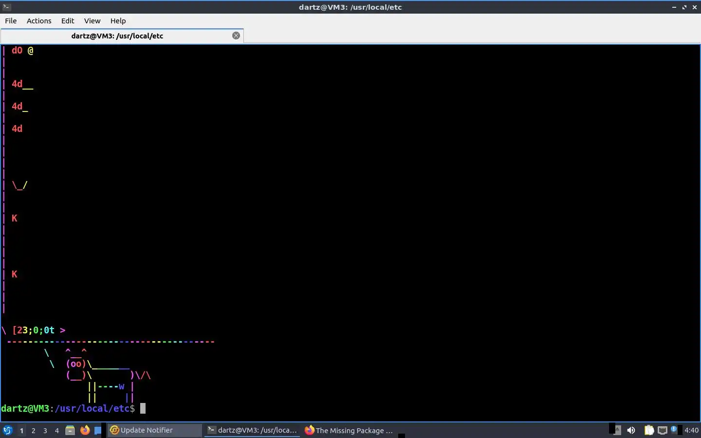Screen dimensions: 701x438
Task: Click the 4:40 clock in the panel
Action: (x=691, y=430)
